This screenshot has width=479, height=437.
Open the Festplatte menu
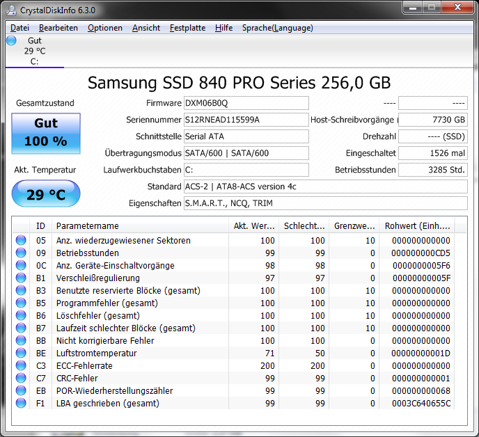tap(187, 28)
